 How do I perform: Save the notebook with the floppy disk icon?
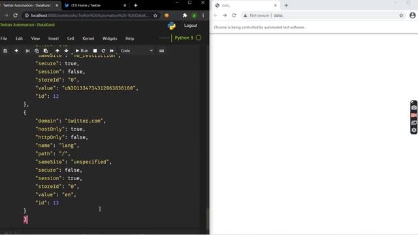5,51
